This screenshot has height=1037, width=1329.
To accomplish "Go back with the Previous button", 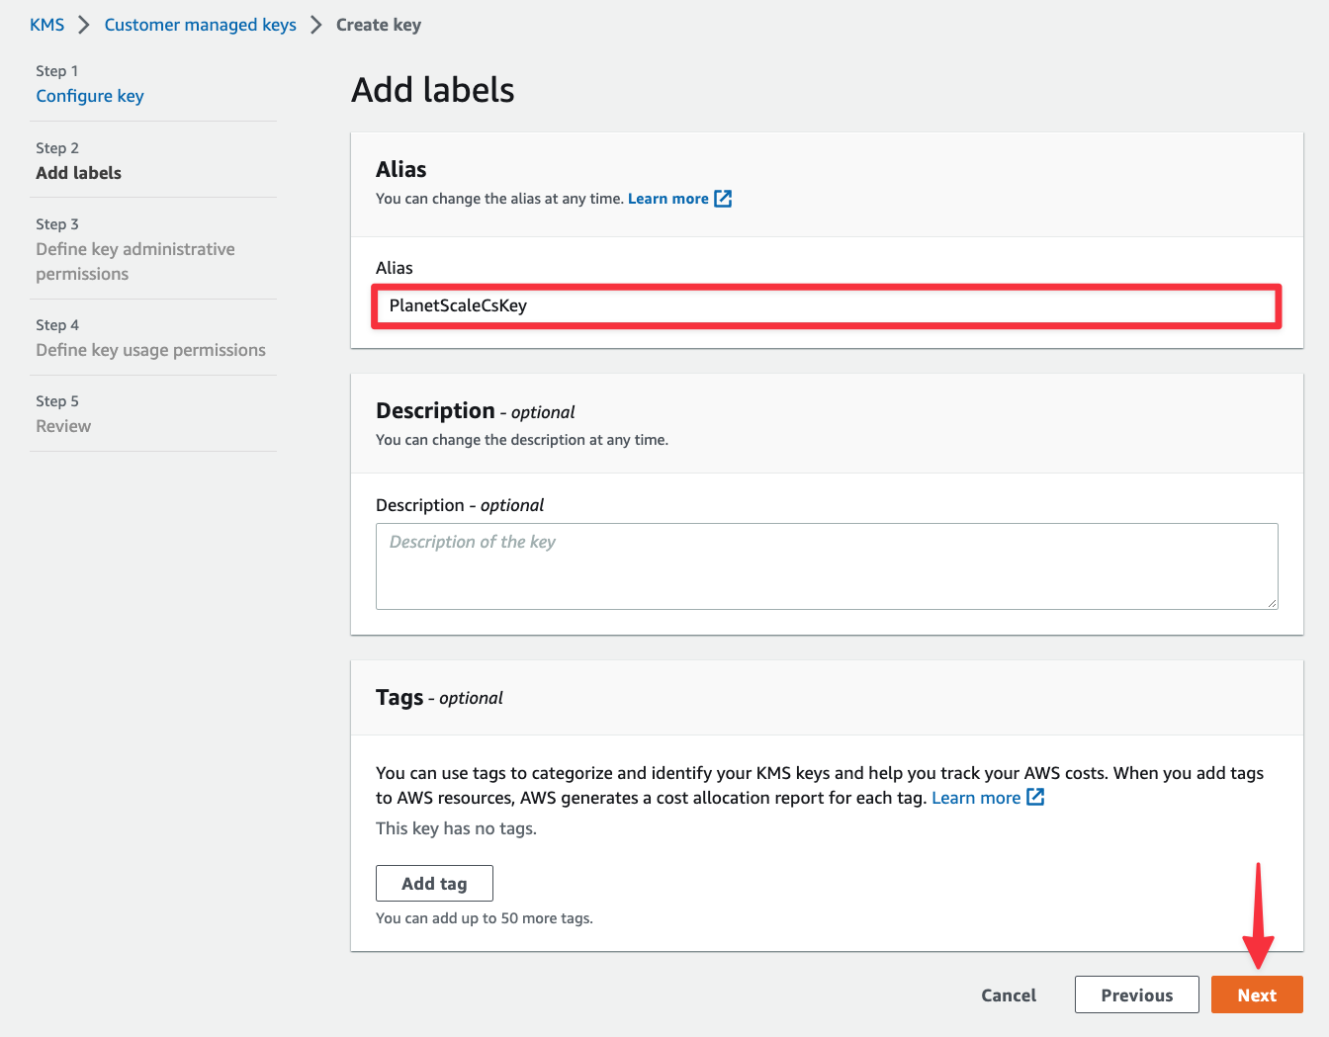I will 1137,995.
